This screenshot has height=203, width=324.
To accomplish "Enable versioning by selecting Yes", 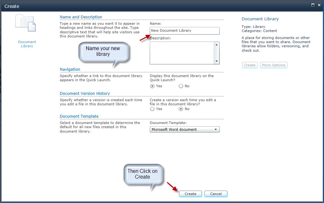I will pos(152,109).
